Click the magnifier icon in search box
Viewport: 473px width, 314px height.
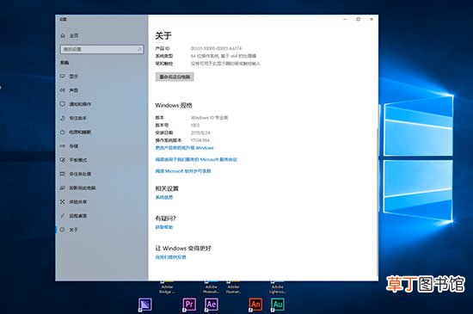(139, 49)
